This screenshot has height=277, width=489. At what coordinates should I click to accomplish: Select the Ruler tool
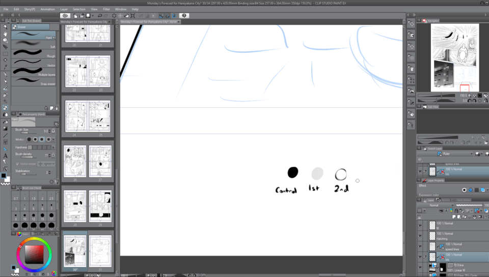pos(5,149)
